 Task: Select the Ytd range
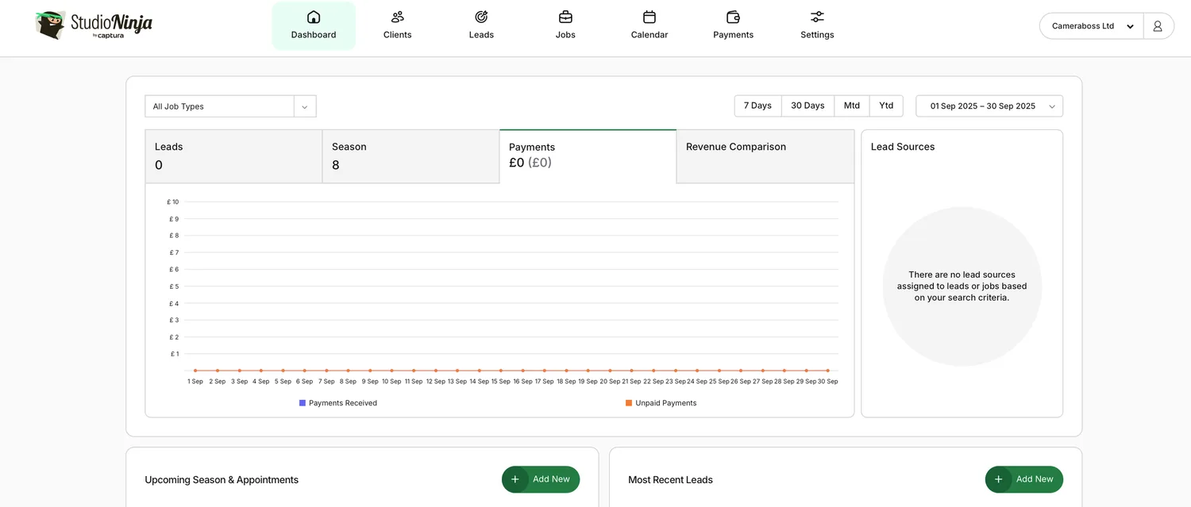(x=886, y=106)
